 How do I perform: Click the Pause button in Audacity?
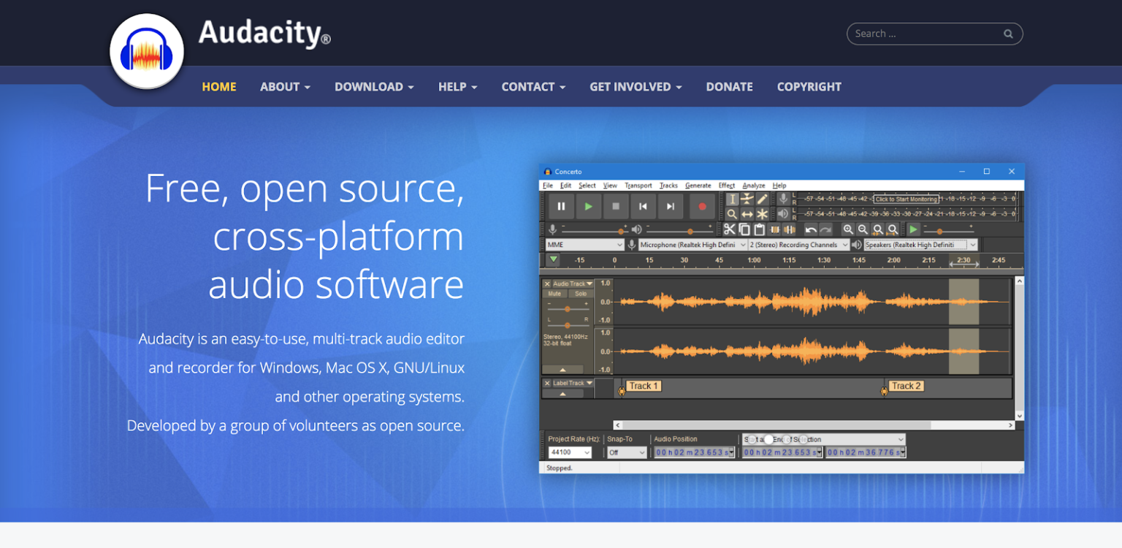561,207
